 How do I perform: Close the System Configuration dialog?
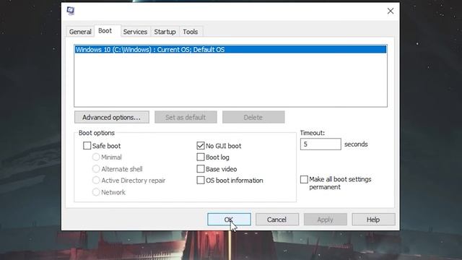(391, 12)
